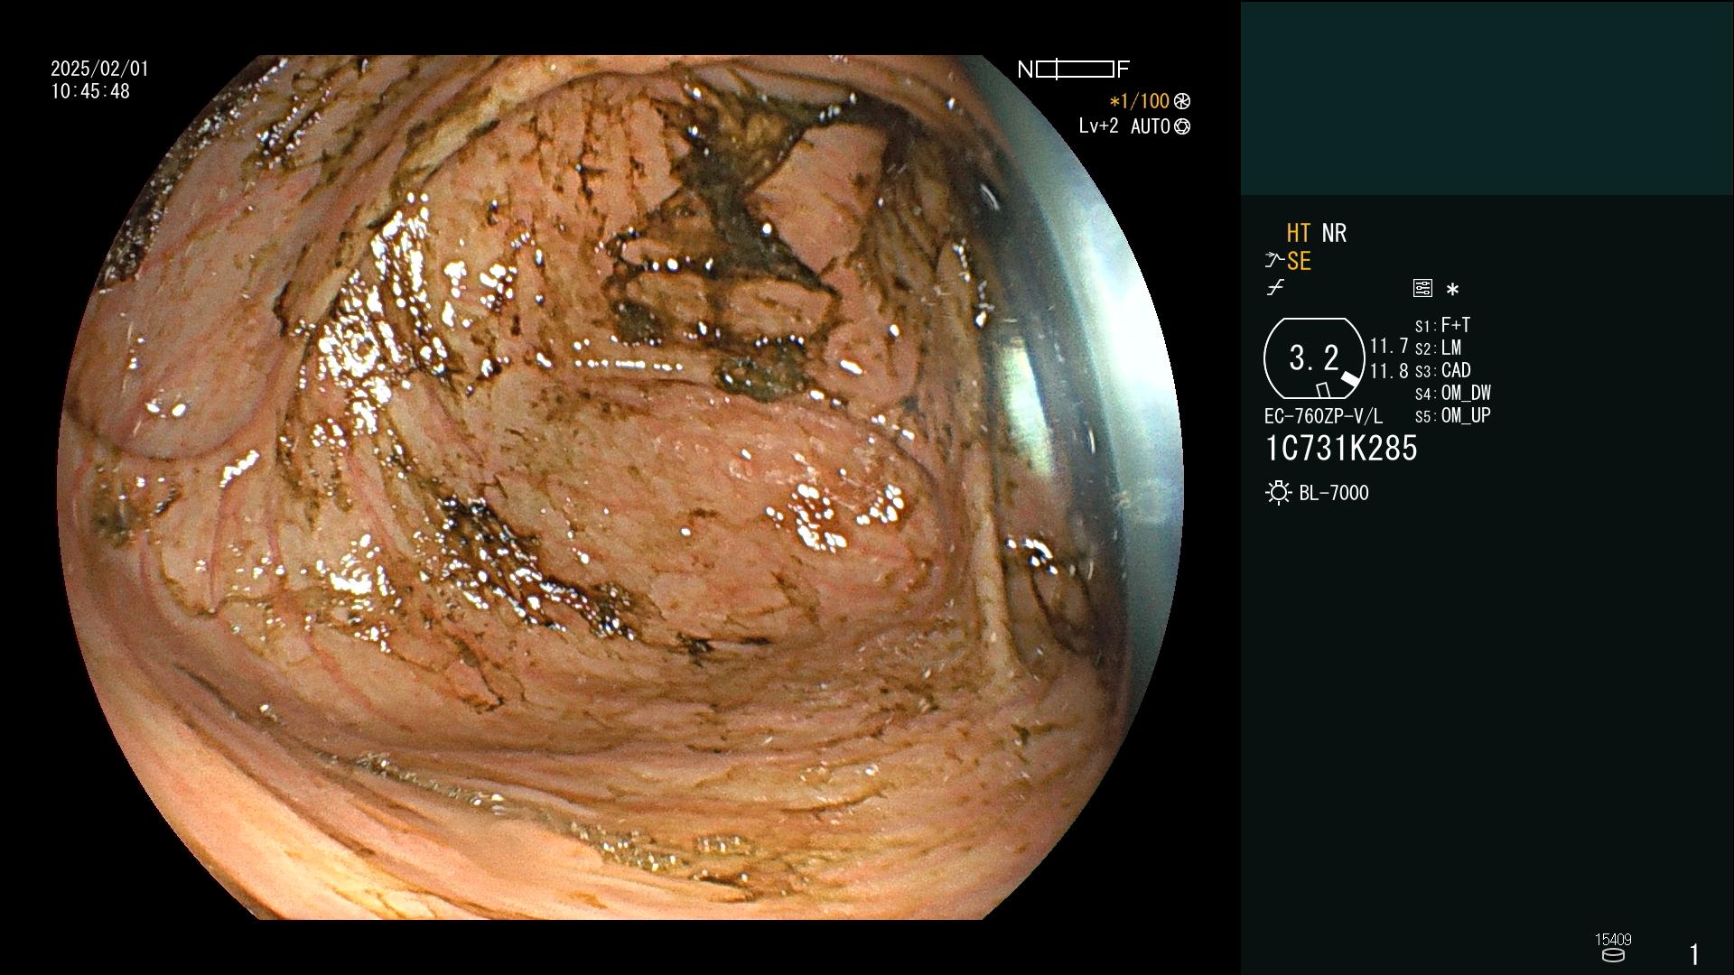The height and width of the screenshot is (975, 1734).
Task: Click the 15409 remaining storage count
Action: (1613, 940)
